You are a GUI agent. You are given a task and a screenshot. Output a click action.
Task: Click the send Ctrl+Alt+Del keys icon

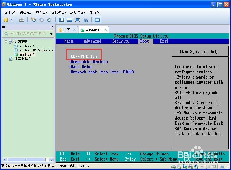pyautogui.click(x=22, y=20)
